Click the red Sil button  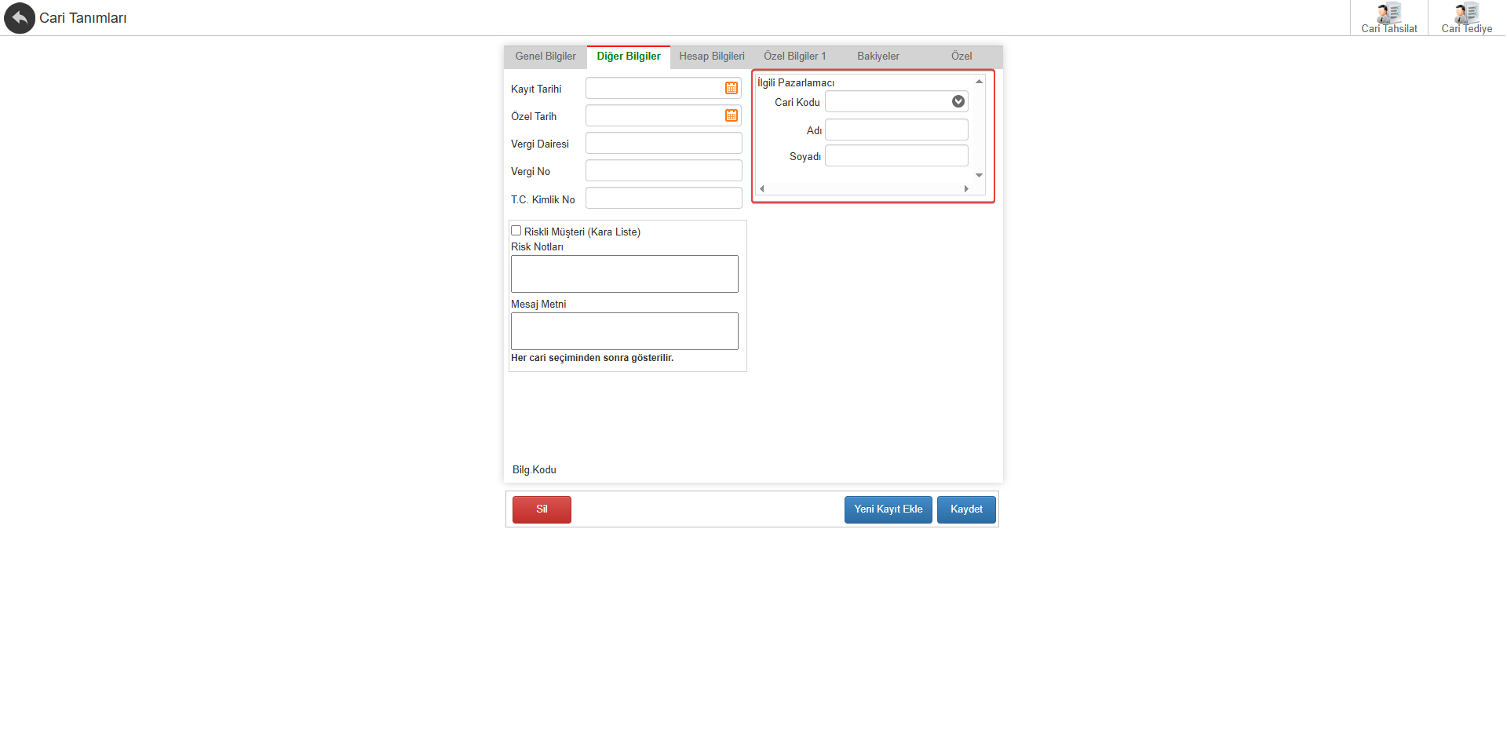tap(542, 509)
